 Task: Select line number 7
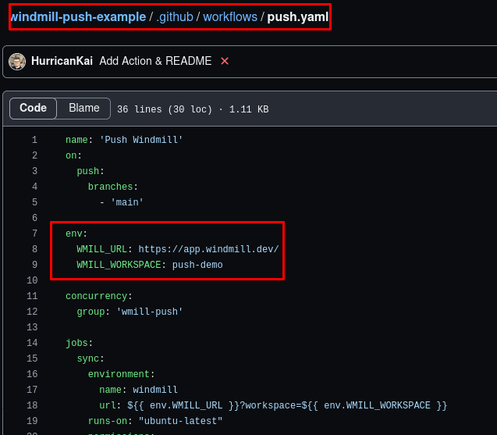(x=34, y=234)
